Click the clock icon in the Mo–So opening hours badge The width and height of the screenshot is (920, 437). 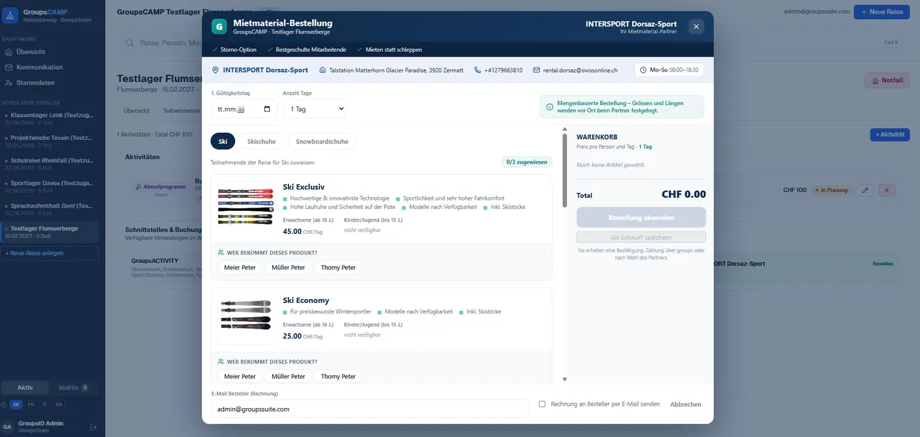[x=643, y=70]
